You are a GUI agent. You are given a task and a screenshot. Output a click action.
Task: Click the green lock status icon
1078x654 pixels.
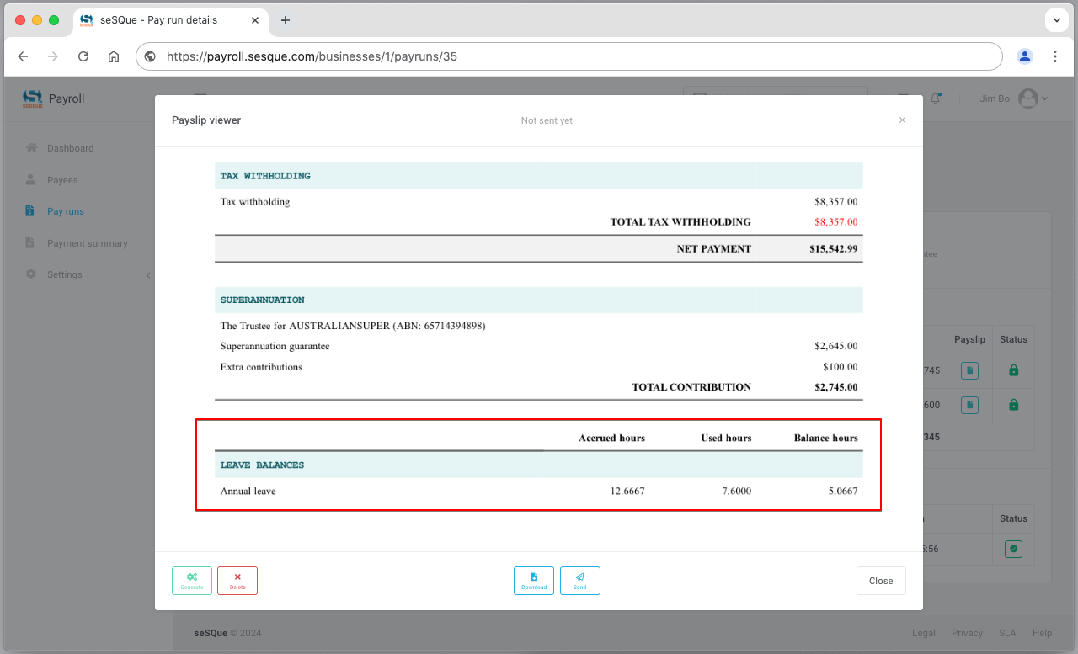point(1014,370)
